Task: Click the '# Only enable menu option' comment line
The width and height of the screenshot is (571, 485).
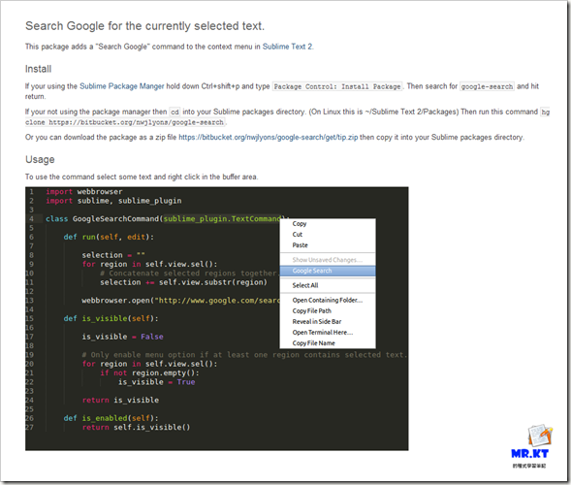Action: click(244, 355)
